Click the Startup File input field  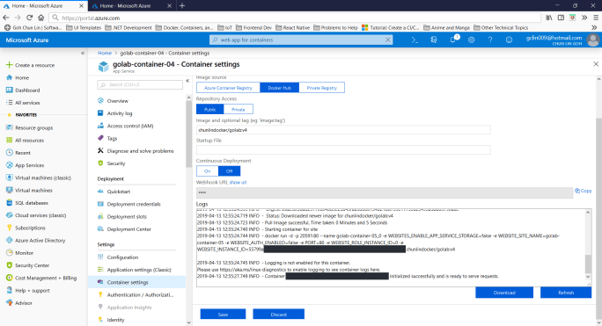(343, 150)
